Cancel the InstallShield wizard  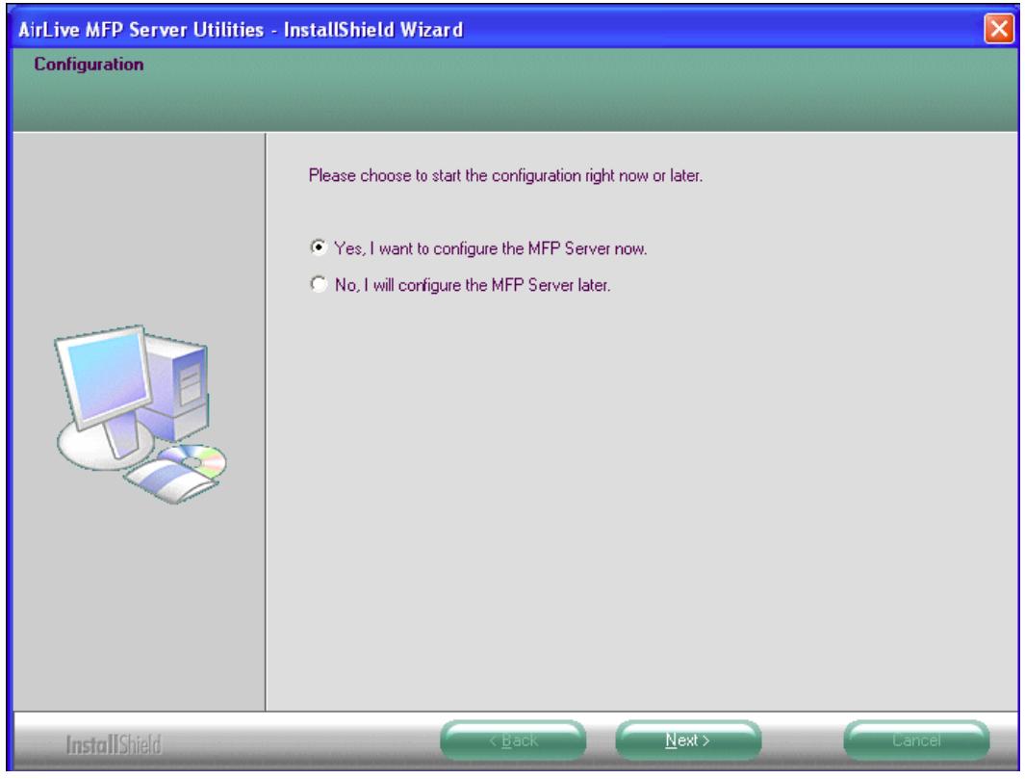point(916,740)
